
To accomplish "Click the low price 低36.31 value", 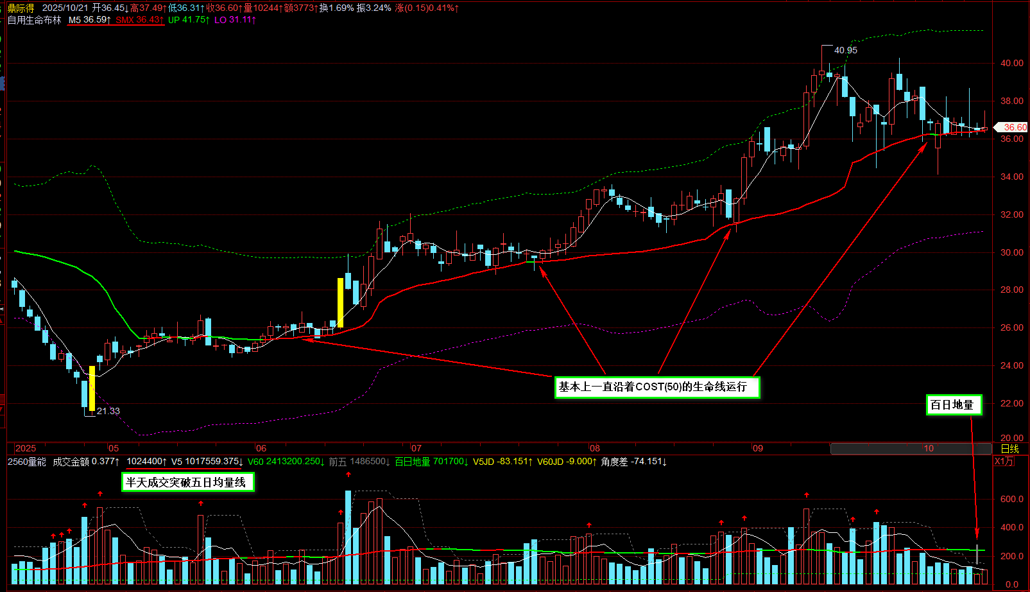I will (186, 8).
